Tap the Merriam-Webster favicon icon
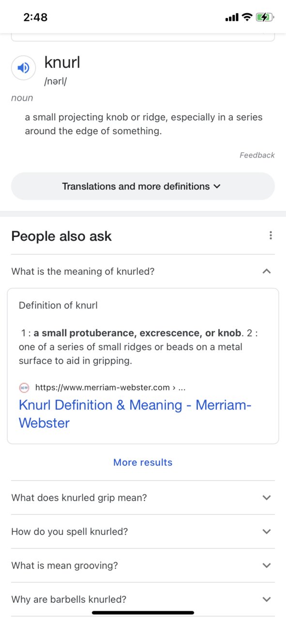Viewport: 286px width, 620px height. [x=24, y=387]
